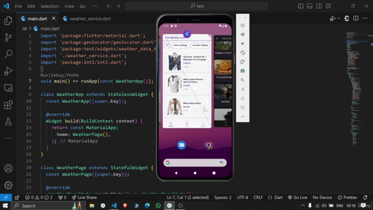Click the emulator sidebar Back triangle
This screenshot has height=210, width=373.
point(242,89)
